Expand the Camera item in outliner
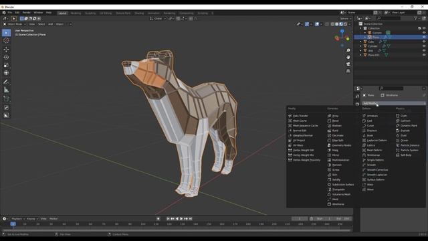 coord(365,33)
